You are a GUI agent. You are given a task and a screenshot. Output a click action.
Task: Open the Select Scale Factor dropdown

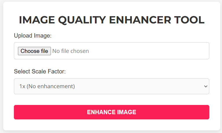pos(111,86)
